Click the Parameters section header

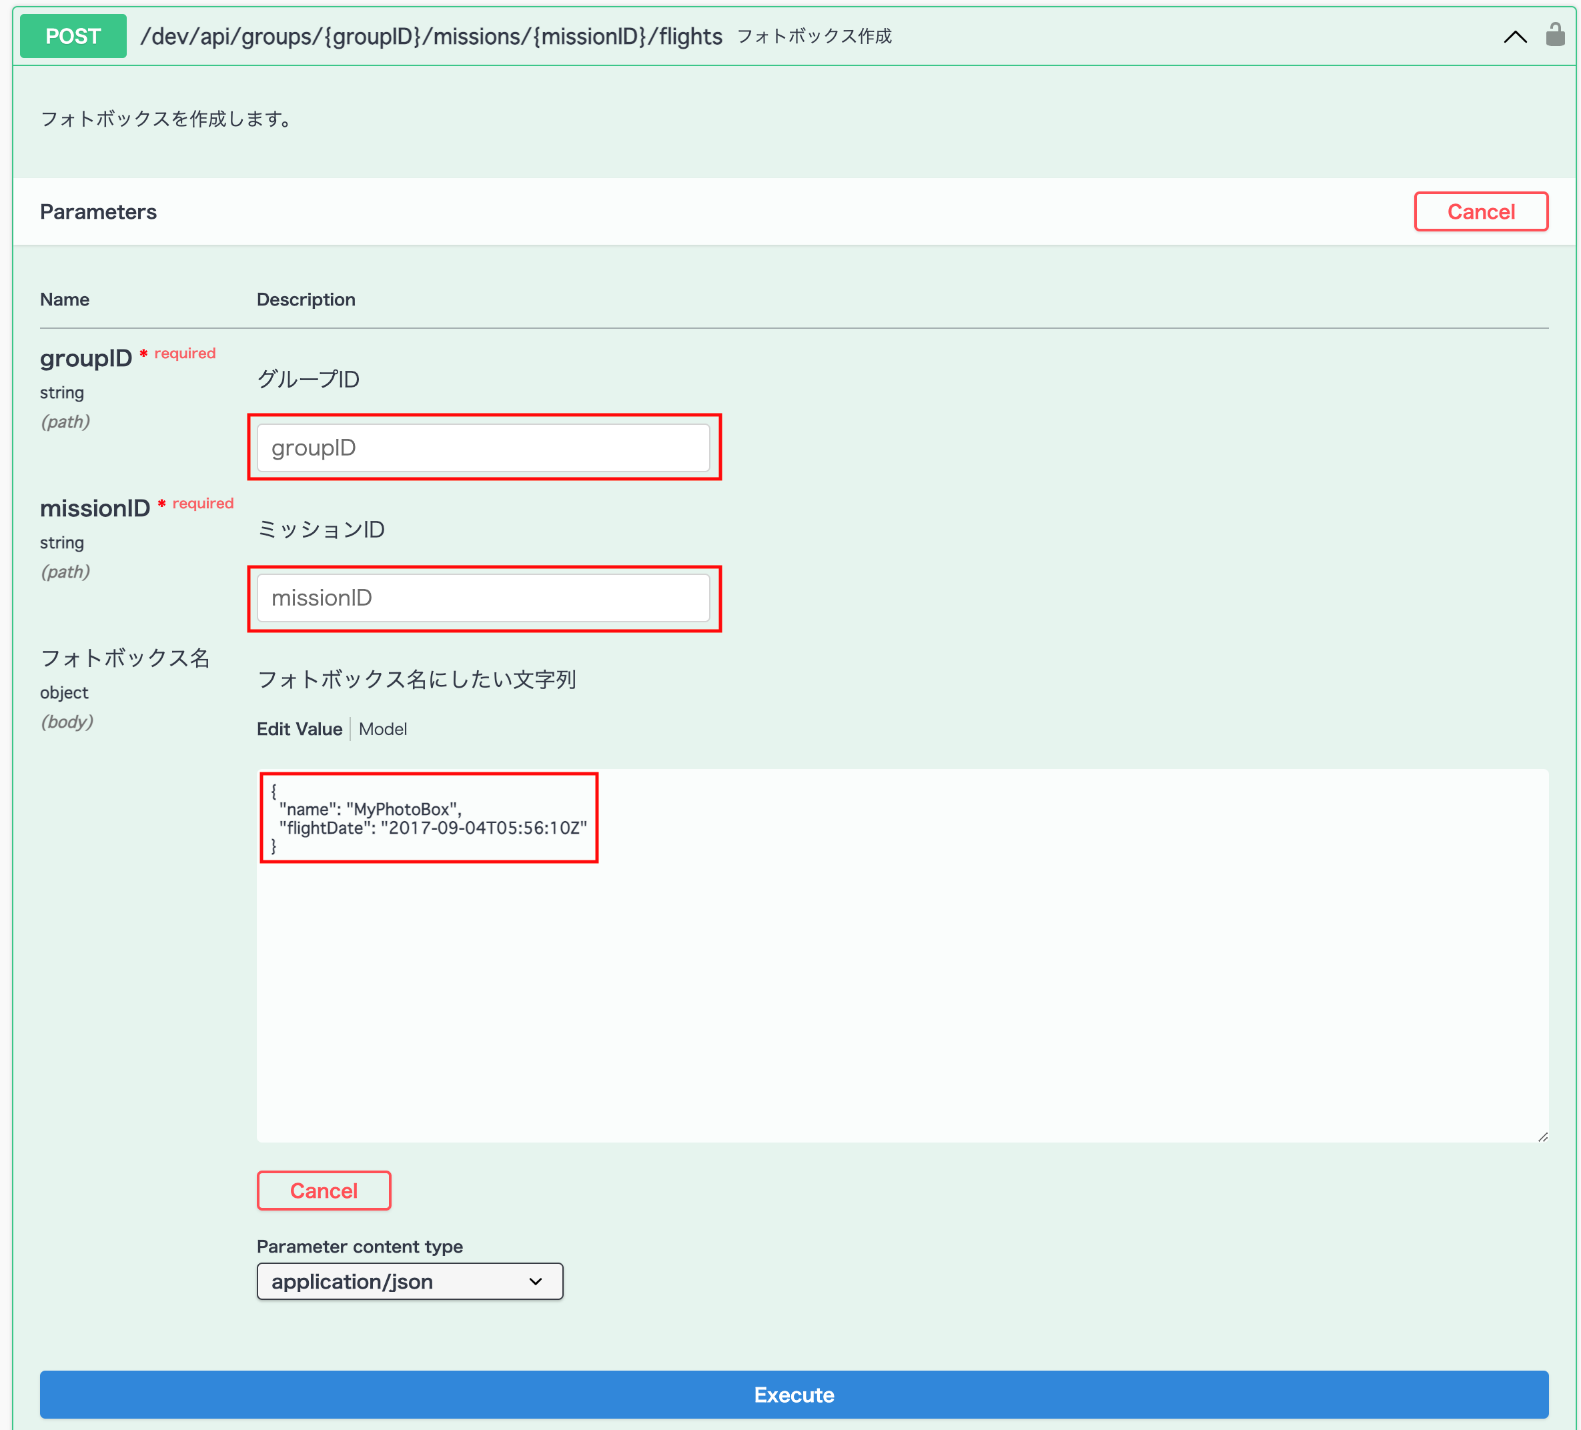pyautogui.click(x=98, y=211)
